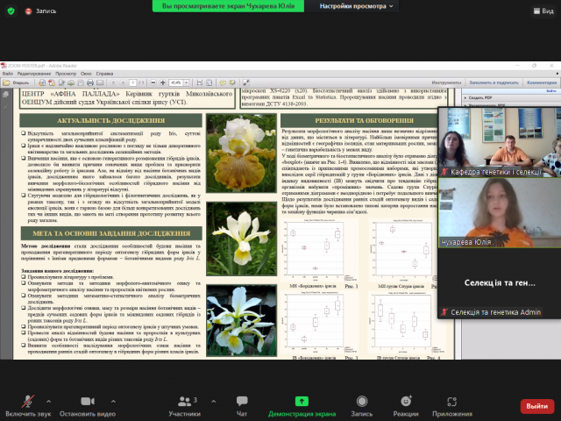
Task: Open Настройки просмотра dropdown
Action: [x=356, y=6]
